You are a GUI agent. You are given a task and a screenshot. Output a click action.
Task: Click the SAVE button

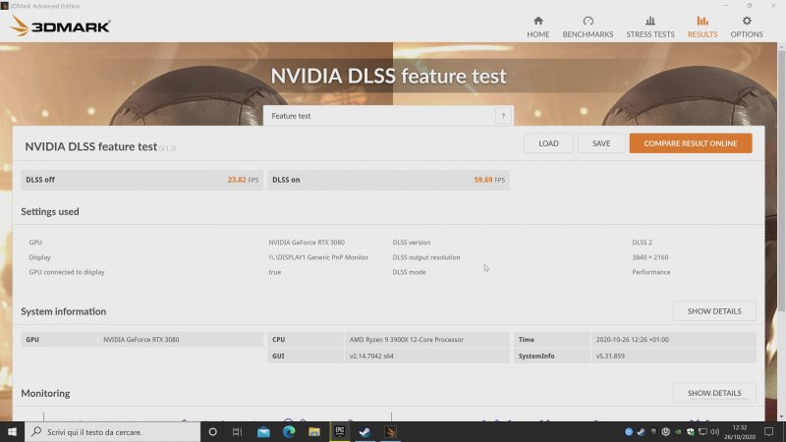[601, 143]
